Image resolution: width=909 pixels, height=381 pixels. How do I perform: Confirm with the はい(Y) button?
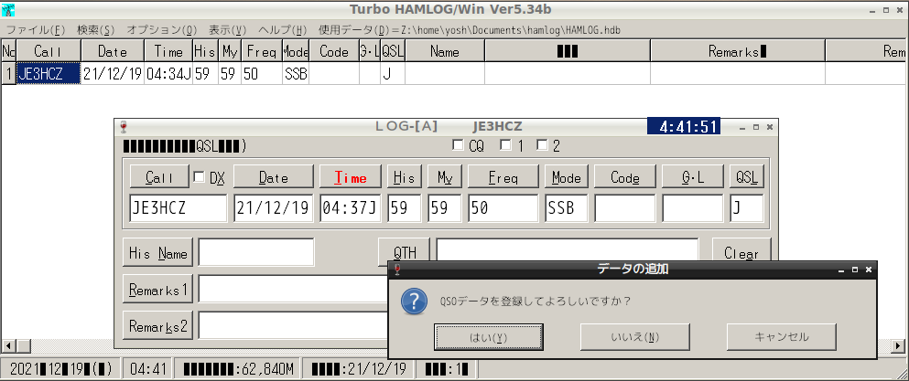489,337
